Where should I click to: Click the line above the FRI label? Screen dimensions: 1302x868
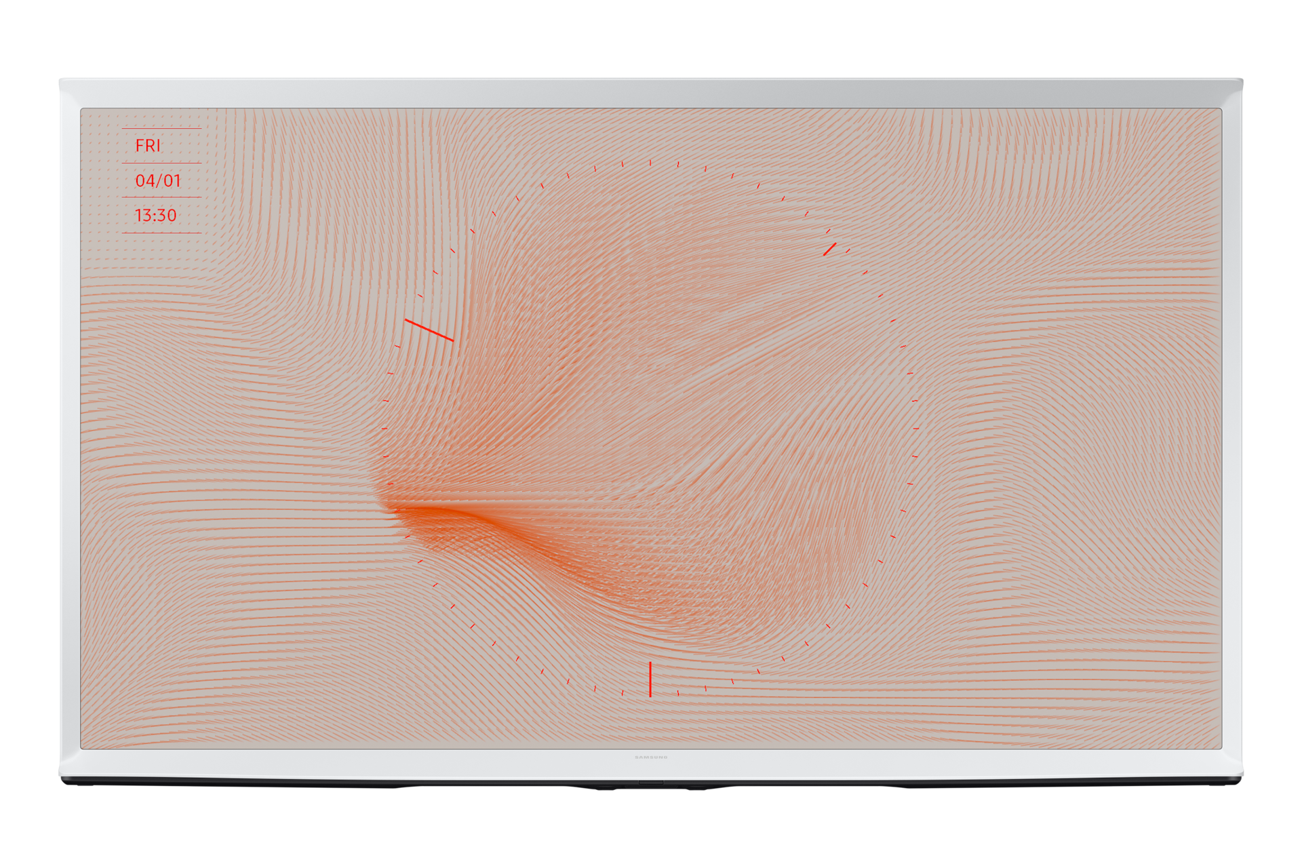161,128
